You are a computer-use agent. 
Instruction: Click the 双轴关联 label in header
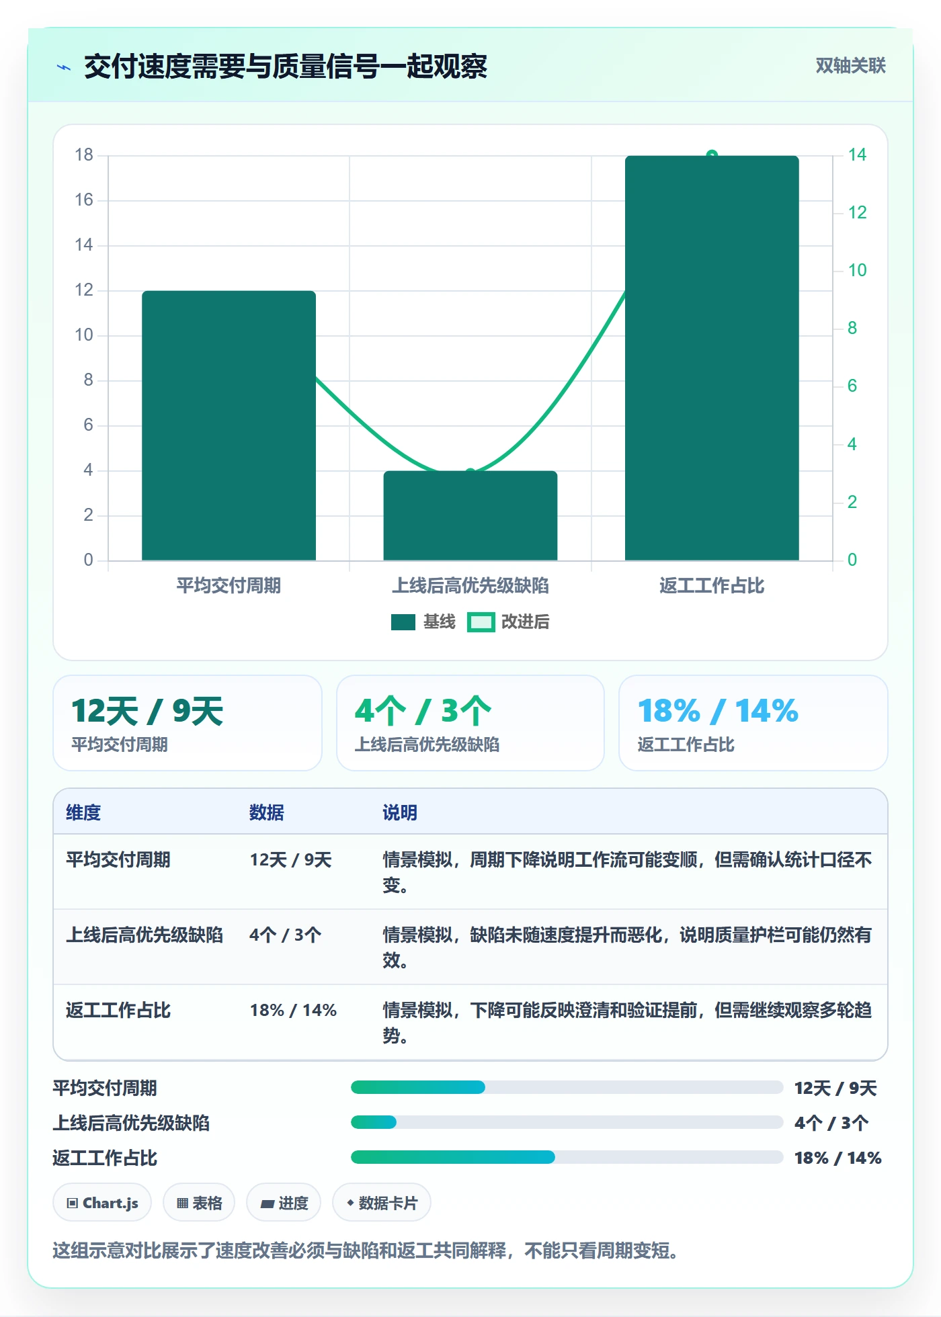pyautogui.click(x=850, y=66)
